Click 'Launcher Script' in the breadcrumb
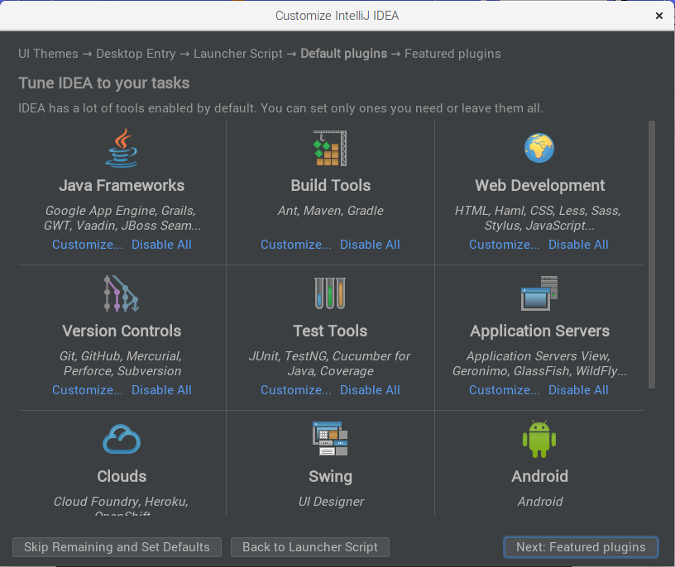Screen dimensions: 675x567 tap(237, 54)
